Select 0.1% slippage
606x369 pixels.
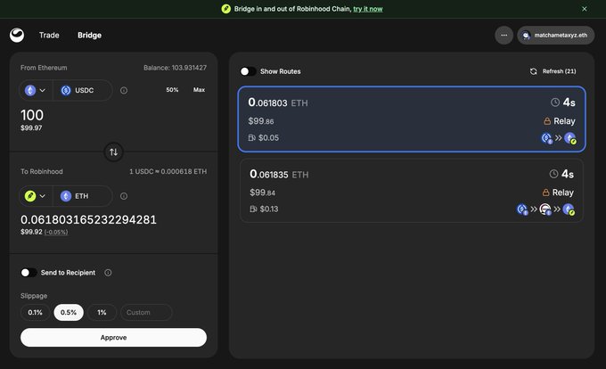click(x=35, y=313)
